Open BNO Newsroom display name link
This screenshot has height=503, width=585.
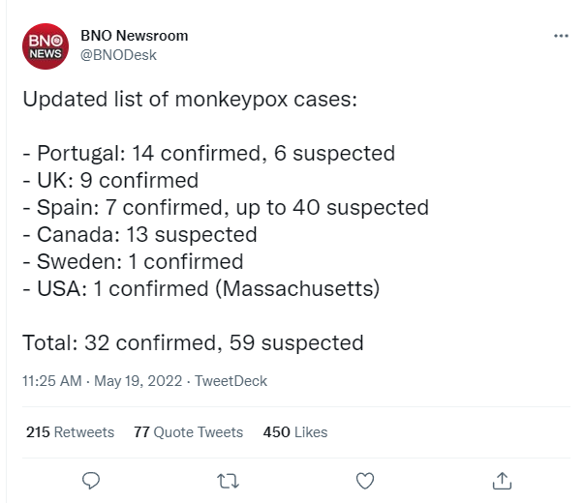tap(134, 36)
